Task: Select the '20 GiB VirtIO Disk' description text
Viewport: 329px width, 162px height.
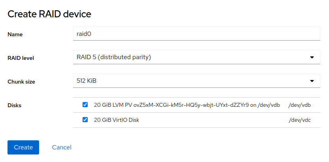Action: (x=117, y=120)
